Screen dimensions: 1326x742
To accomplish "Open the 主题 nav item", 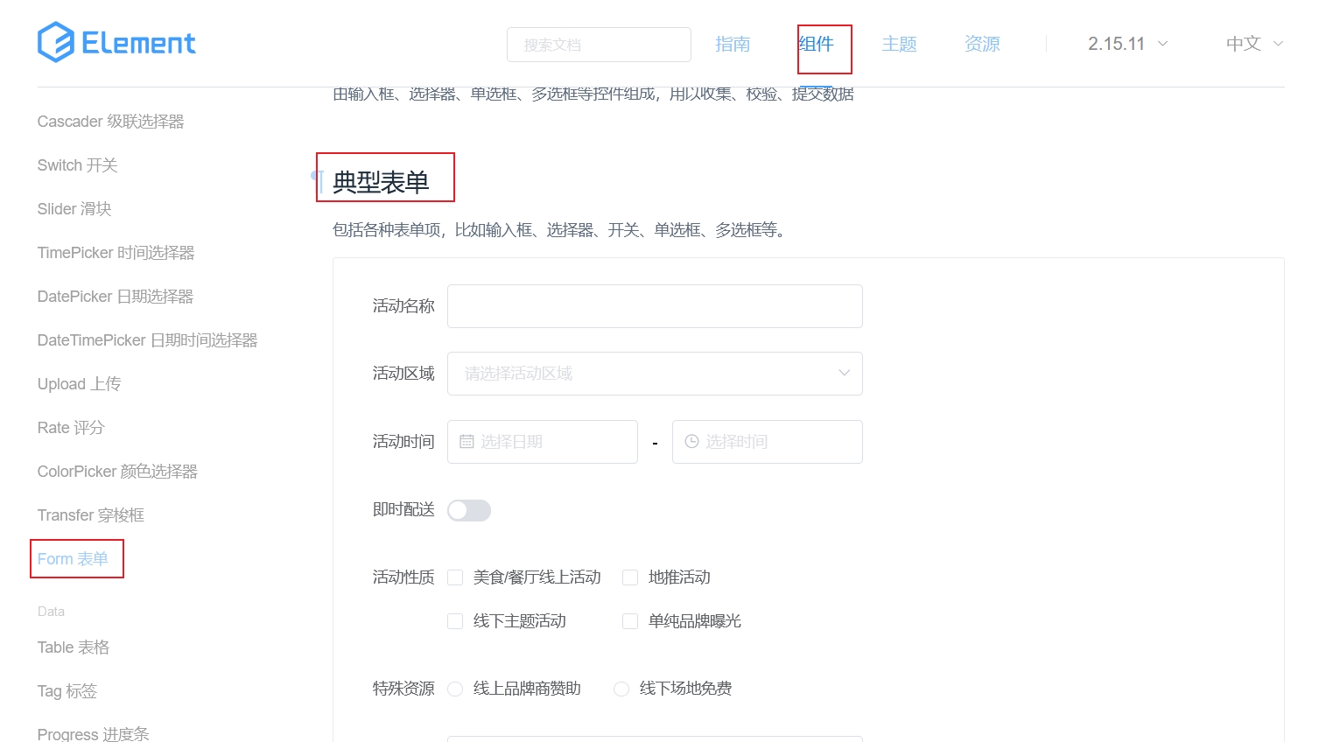I will tap(899, 44).
